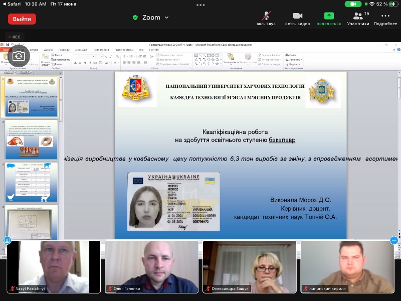
Task: Tap the blue gallery icon left of video strip
Action: tap(7, 240)
